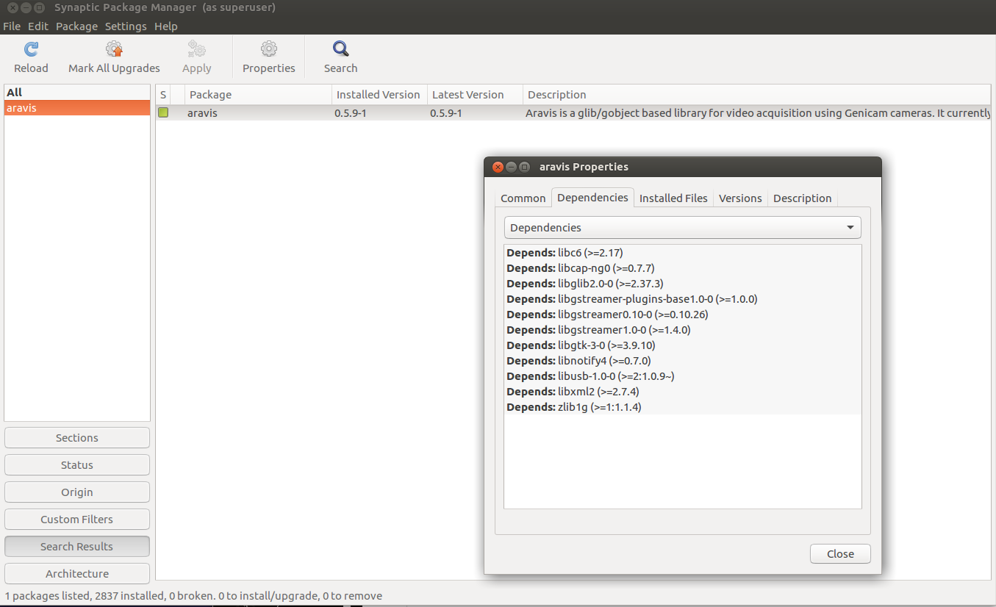Switch to the Common tab
The height and width of the screenshot is (607, 996).
pos(523,198)
